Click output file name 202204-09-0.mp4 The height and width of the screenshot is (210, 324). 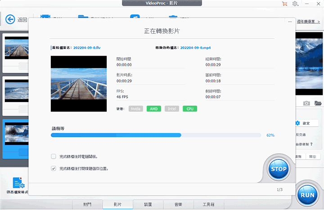click(x=195, y=48)
